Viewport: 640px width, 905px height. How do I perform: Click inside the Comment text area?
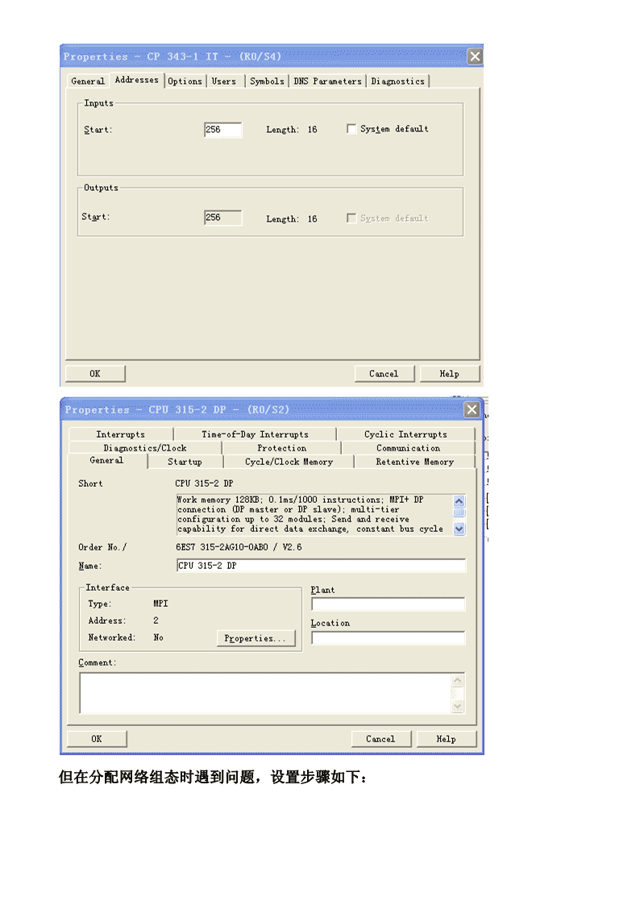[x=265, y=693]
